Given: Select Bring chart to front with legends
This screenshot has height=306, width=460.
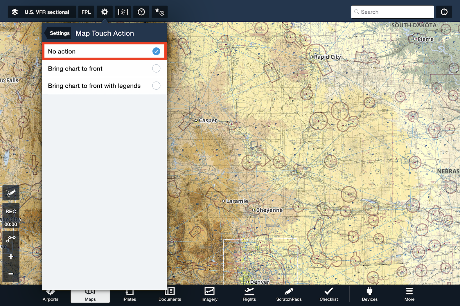Looking at the screenshot, I should pos(105,86).
